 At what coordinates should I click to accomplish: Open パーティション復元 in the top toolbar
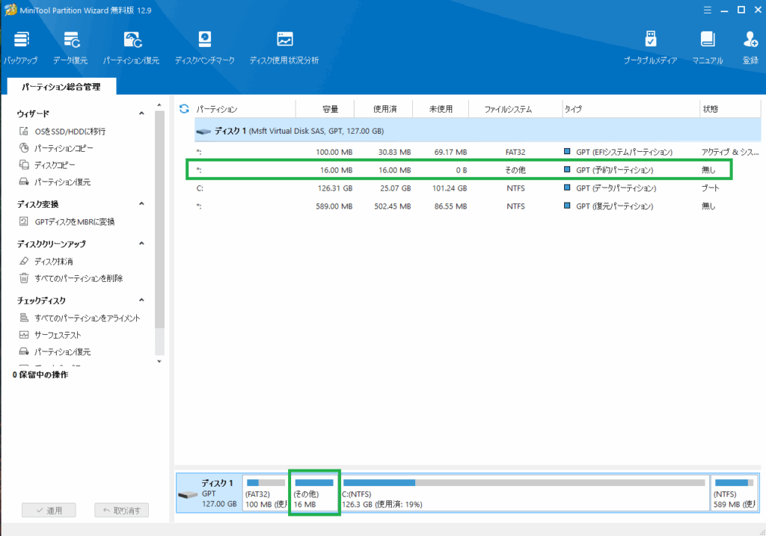(132, 41)
